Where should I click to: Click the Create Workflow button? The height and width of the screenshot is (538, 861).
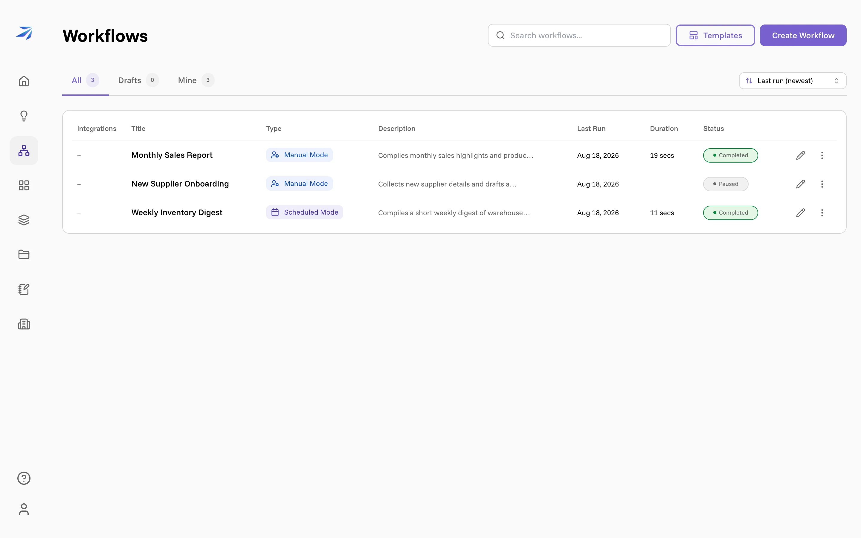(803, 35)
